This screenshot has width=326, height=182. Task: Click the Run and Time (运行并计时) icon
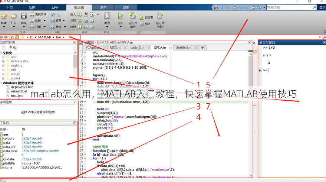pos(160,16)
